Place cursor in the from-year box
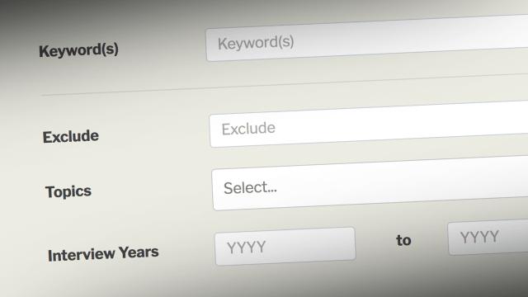Image resolution: width=528 pixels, height=297 pixels. coord(285,247)
